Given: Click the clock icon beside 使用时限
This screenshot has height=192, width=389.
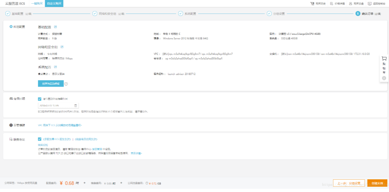Looking at the screenshot, I should coord(11,99).
